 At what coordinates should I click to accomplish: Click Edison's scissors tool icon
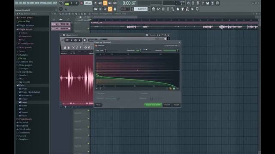coord(73,47)
